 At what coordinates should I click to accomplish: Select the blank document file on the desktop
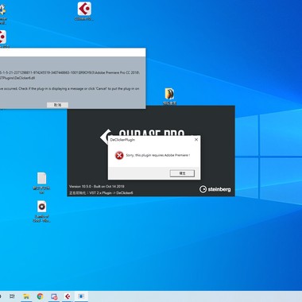(41, 183)
